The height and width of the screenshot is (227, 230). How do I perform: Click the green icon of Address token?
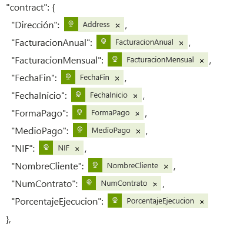[x=71, y=24]
